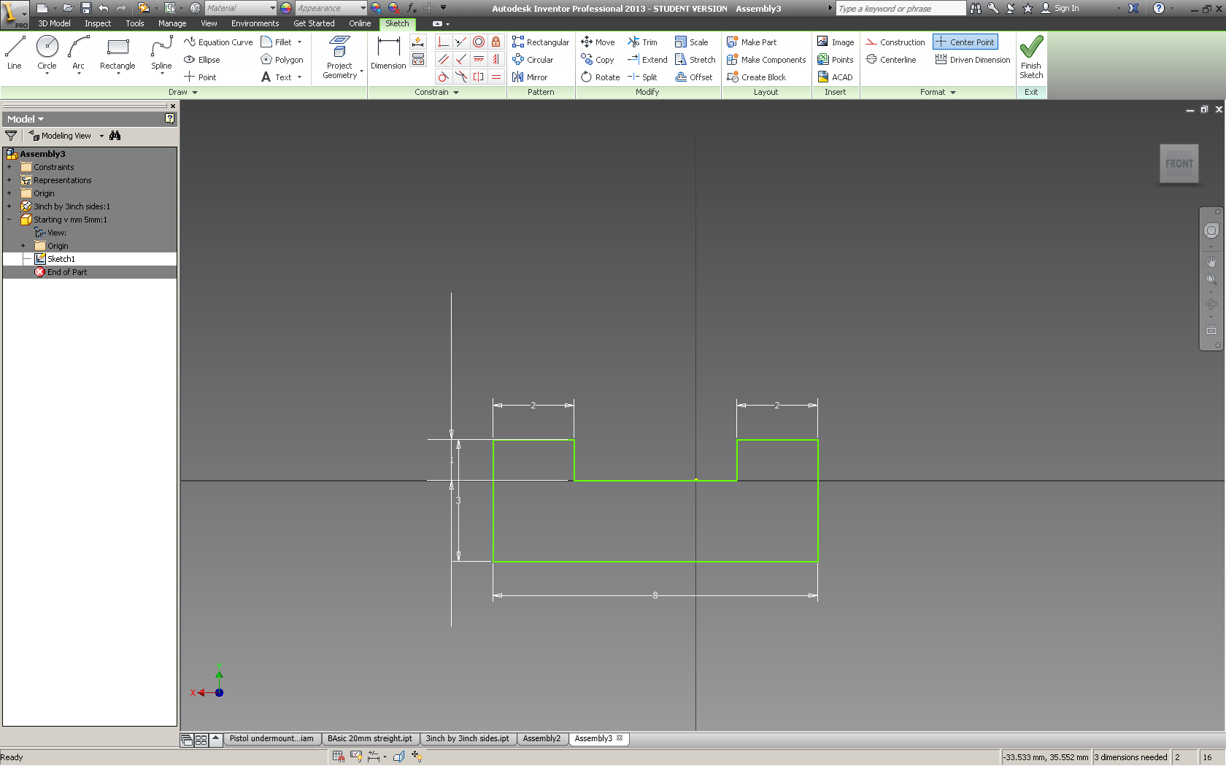Image resolution: width=1226 pixels, height=766 pixels.
Task: Toggle Driven Dimension format
Action: (x=973, y=60)
